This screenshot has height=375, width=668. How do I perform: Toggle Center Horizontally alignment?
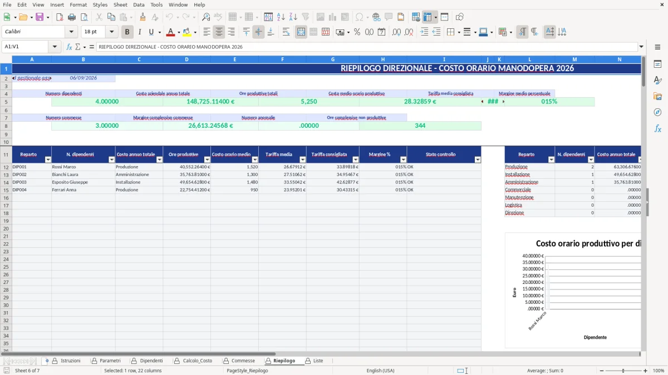219,32
